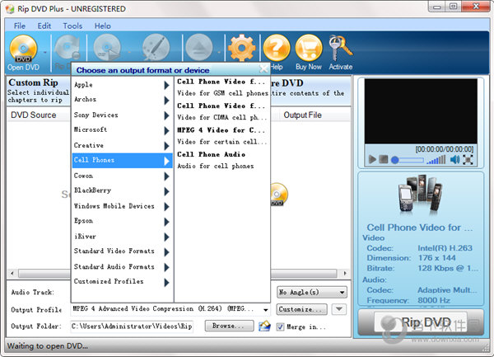Click the Browse... button
494x357 pixels.
229,326
